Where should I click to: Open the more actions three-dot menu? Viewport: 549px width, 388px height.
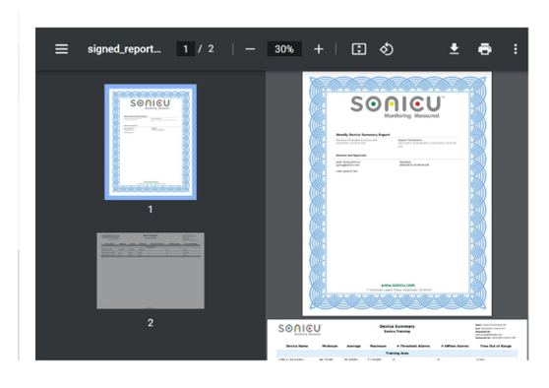pyautogui.click(x=516, y=49)
